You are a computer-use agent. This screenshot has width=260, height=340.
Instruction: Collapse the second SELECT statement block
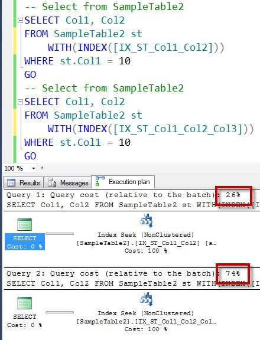(x=20, y=102)
